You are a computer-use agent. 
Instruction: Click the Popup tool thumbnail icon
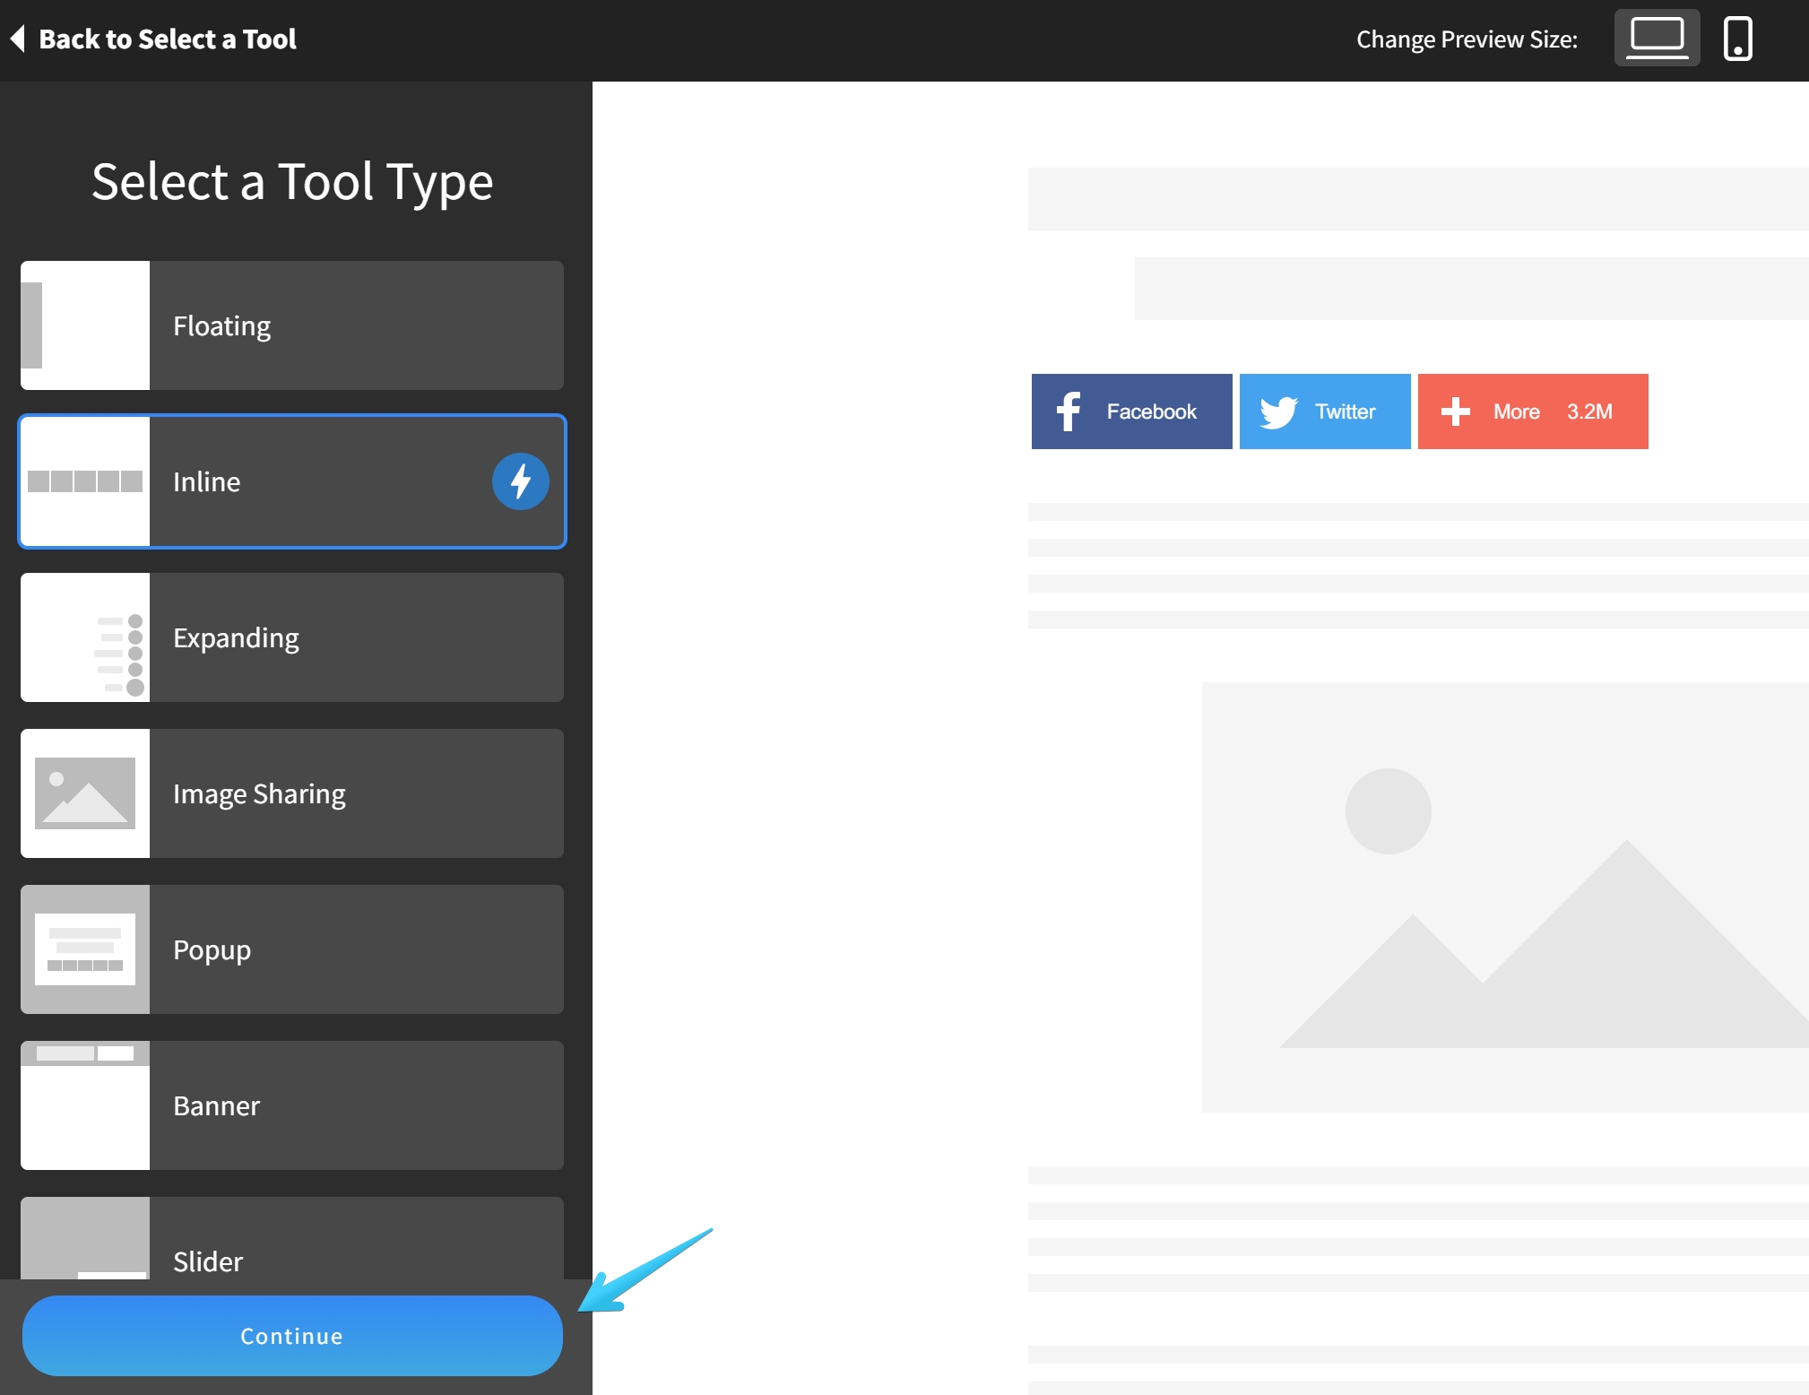click(x=85, y=949)
